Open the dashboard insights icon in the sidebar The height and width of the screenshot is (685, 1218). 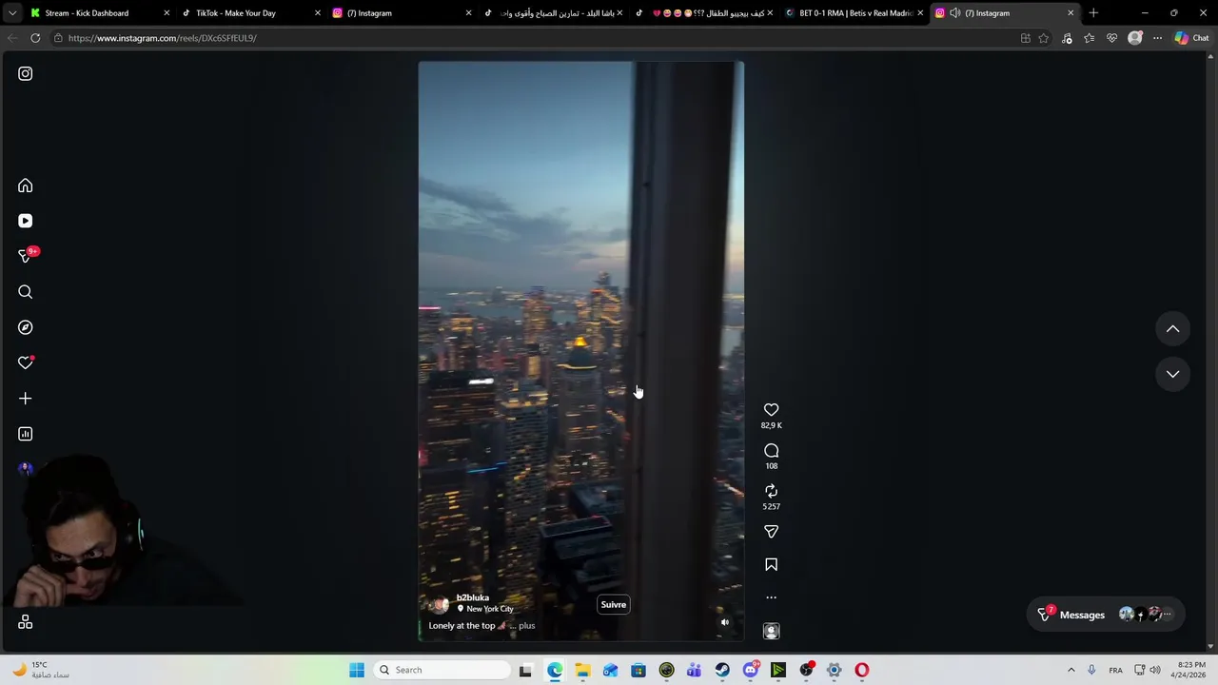[x=26, y=434]
